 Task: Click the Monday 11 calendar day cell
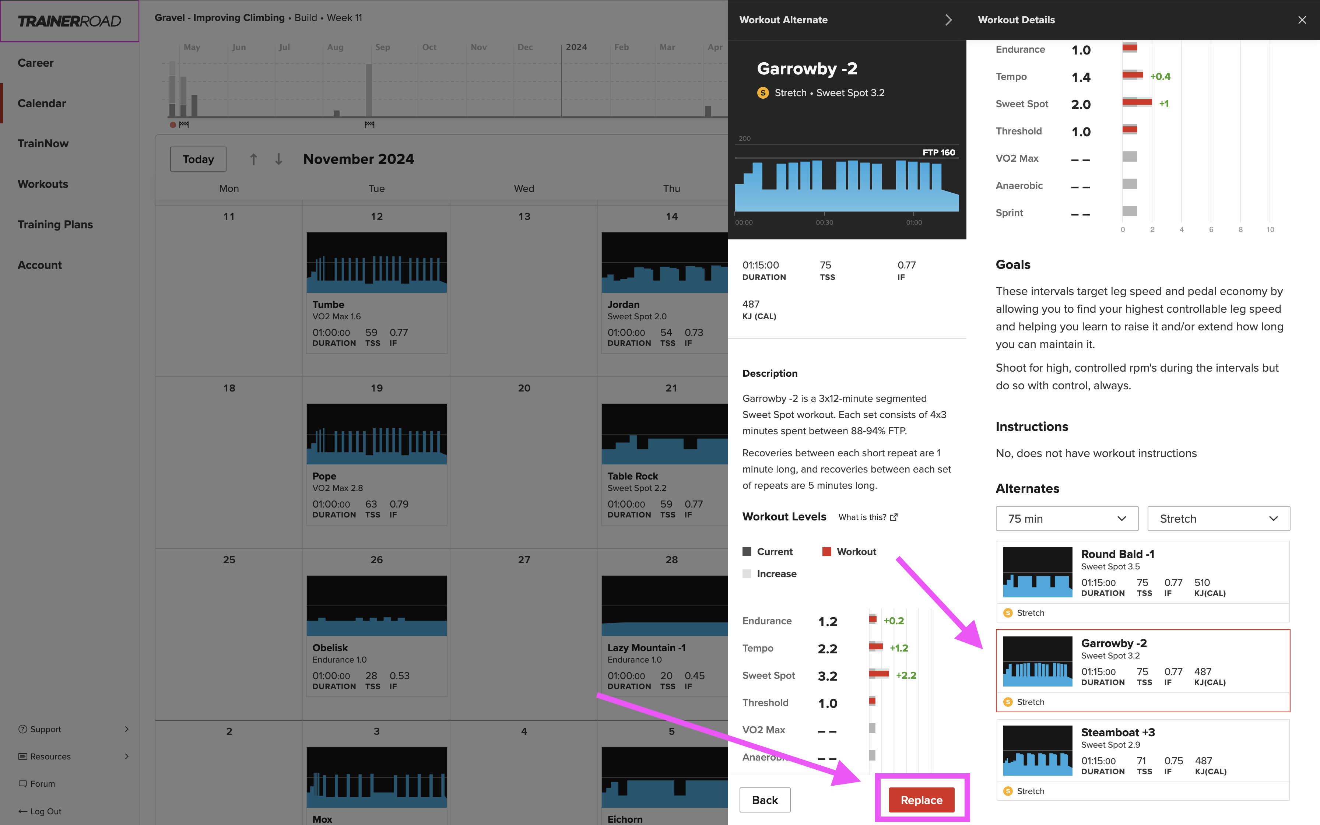(x=229, y=291)
